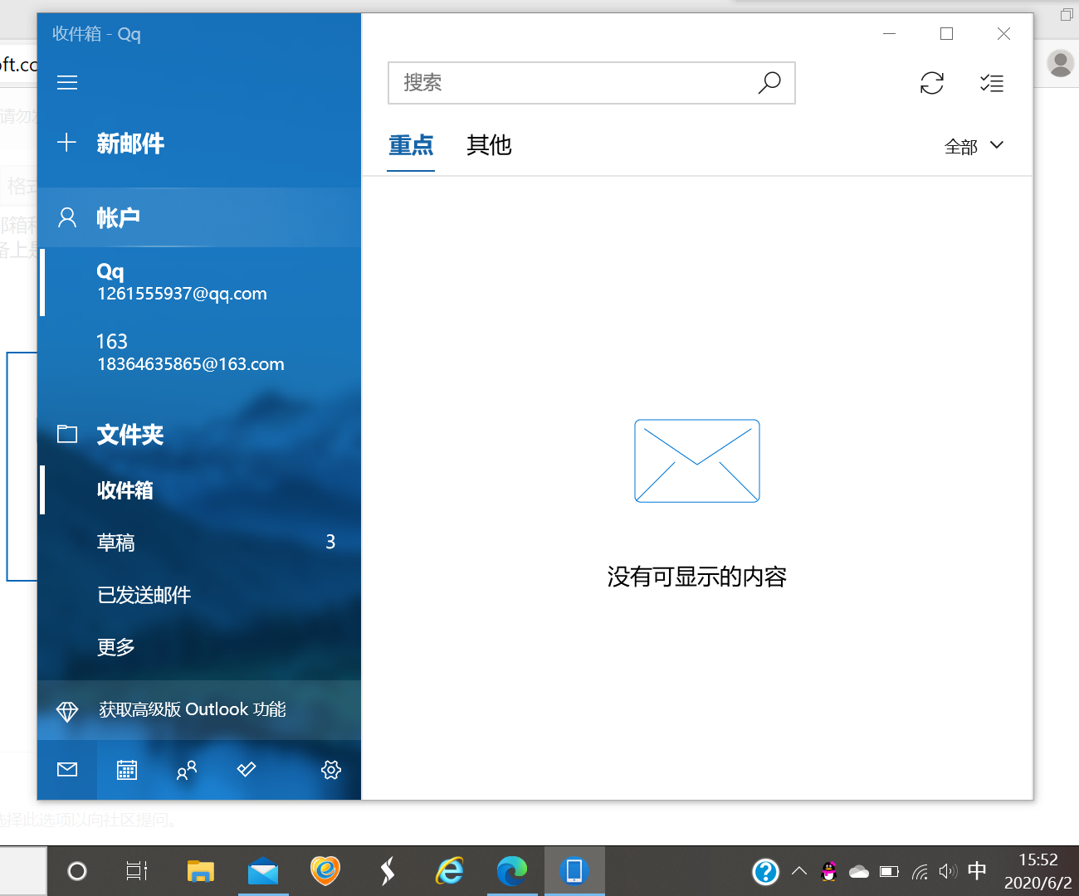This screenshot has width=1079, height=896.
Task: Maximize the Mail window
Action: 946,34
